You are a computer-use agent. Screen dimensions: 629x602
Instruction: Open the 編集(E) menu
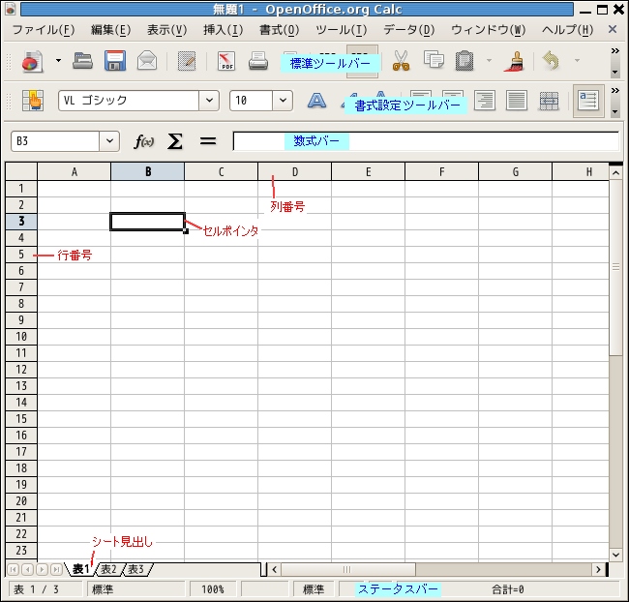(x=110, y=30)
